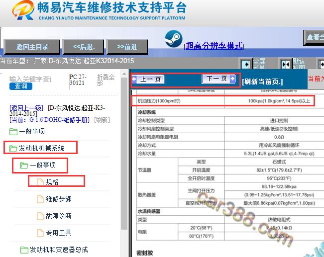Collapse 一般事项 under 发动机机械系统
The width and height of the screenshot is (324, 257).
pyautogui.click(x=43, y=165)
